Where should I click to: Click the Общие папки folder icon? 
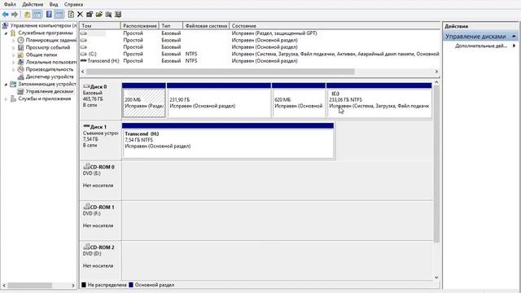(20, 55)
